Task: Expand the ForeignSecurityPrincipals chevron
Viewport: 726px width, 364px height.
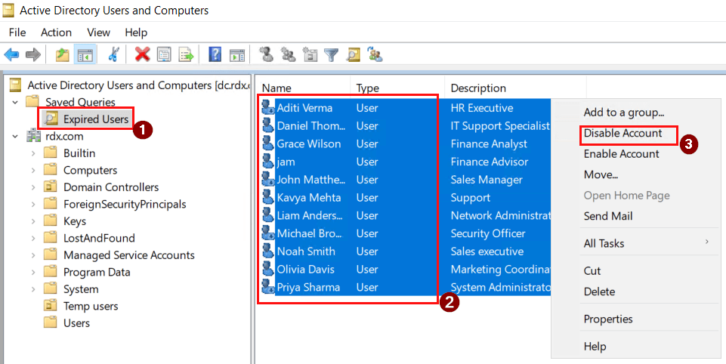Action: click(33, 204)
